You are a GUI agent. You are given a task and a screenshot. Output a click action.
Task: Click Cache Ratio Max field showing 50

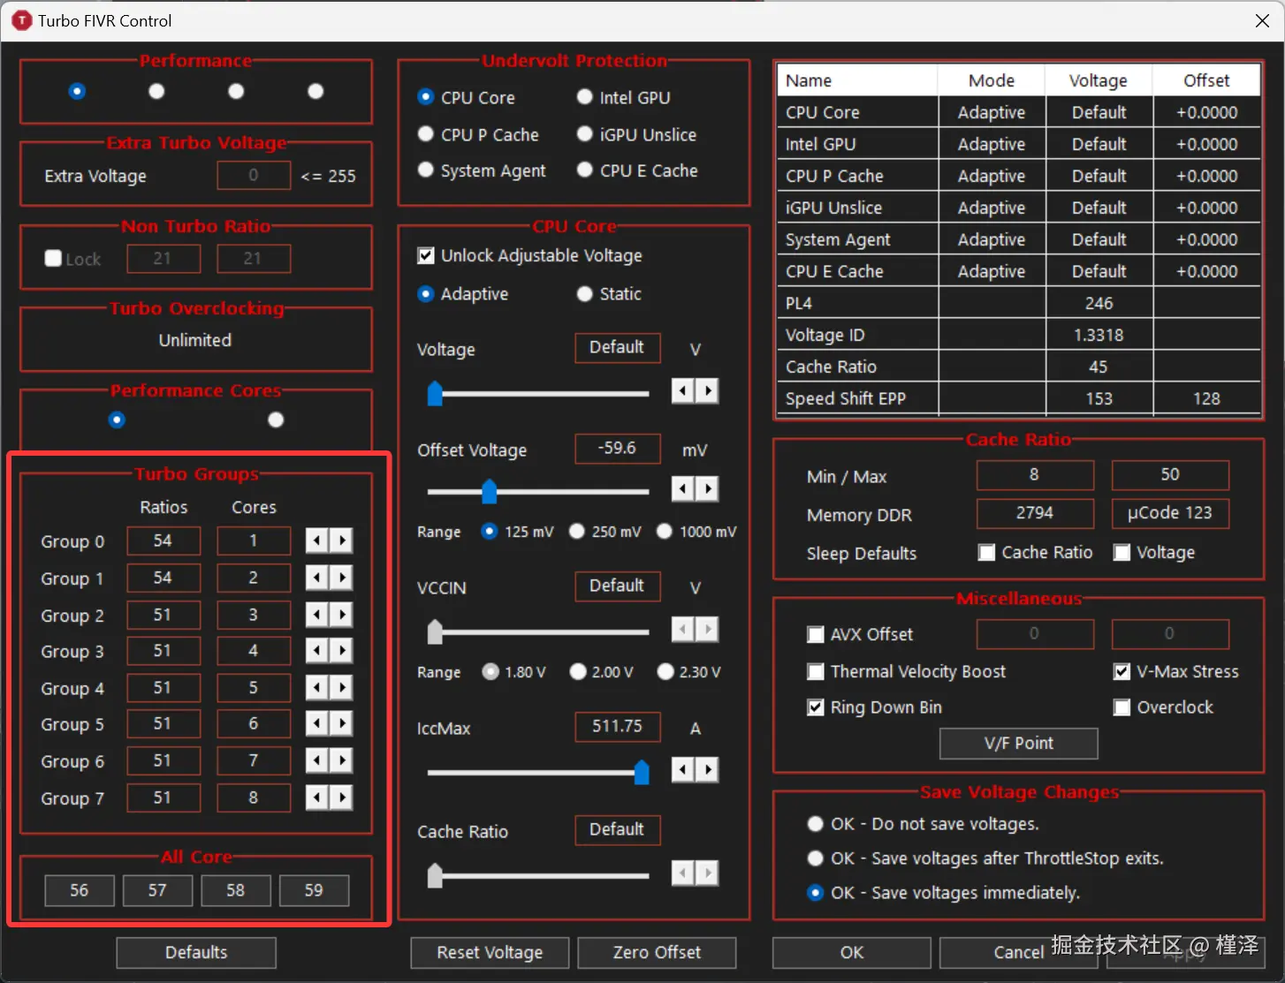pos(1170,474)
